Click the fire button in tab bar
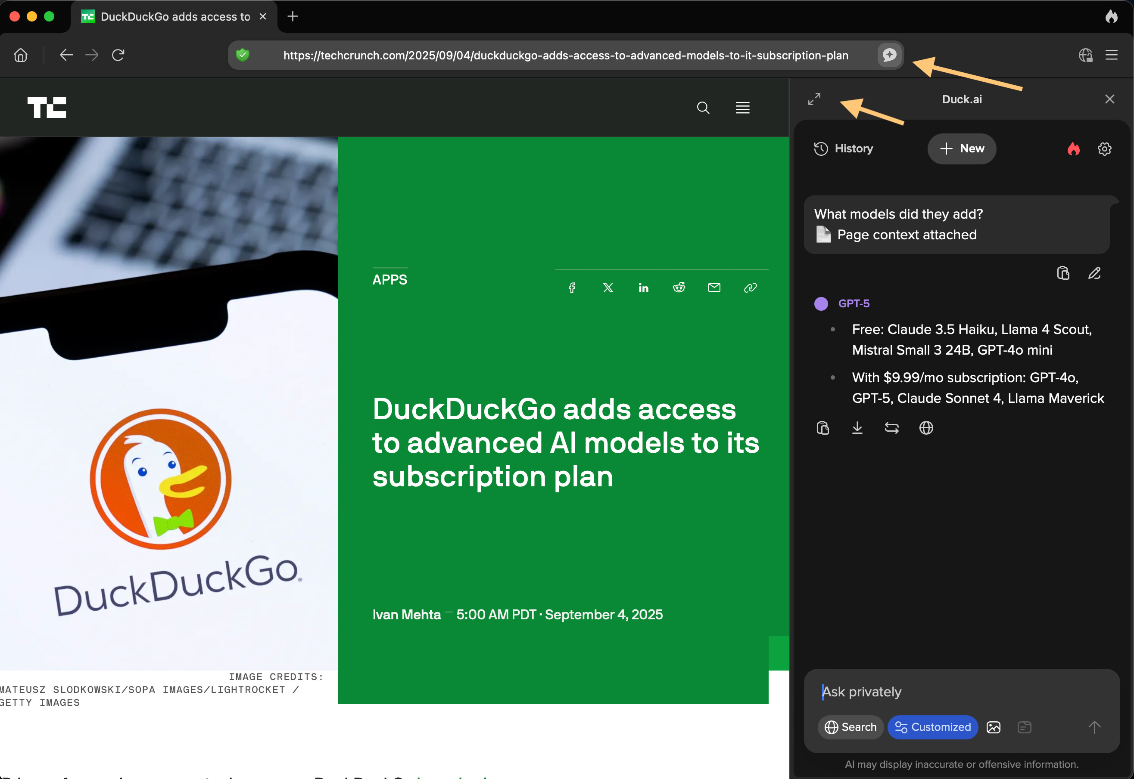This screenshot has height=779, width=1134. pos(1111,17)
